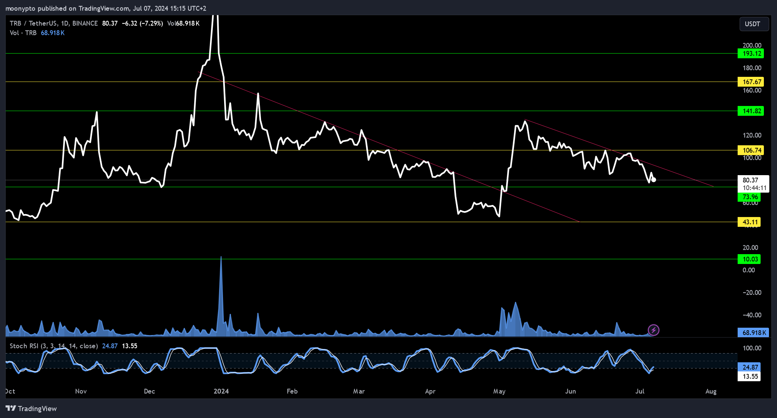
Task: Click the Dec date axis label
Action: coord(149,391)
